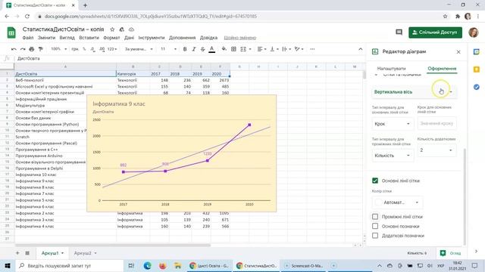The width and height of the screenshot is (485, 272).
Task: Open the minor count dropdown showing 2
Action: pyautogui.click(x=436, y=150)
